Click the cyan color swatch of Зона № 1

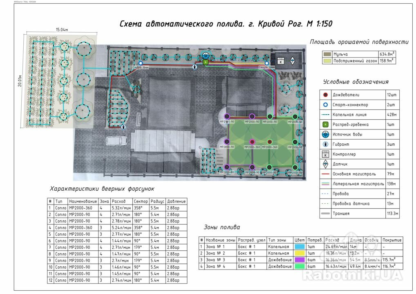pos(300,247)
